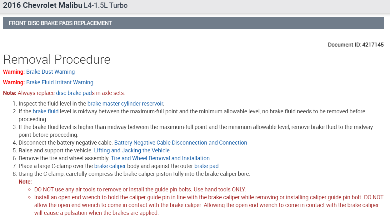Click the 'disc brake pads' link in the note
Screen dimensions: 390x217
pyautogui.click(x=75, y=93)
